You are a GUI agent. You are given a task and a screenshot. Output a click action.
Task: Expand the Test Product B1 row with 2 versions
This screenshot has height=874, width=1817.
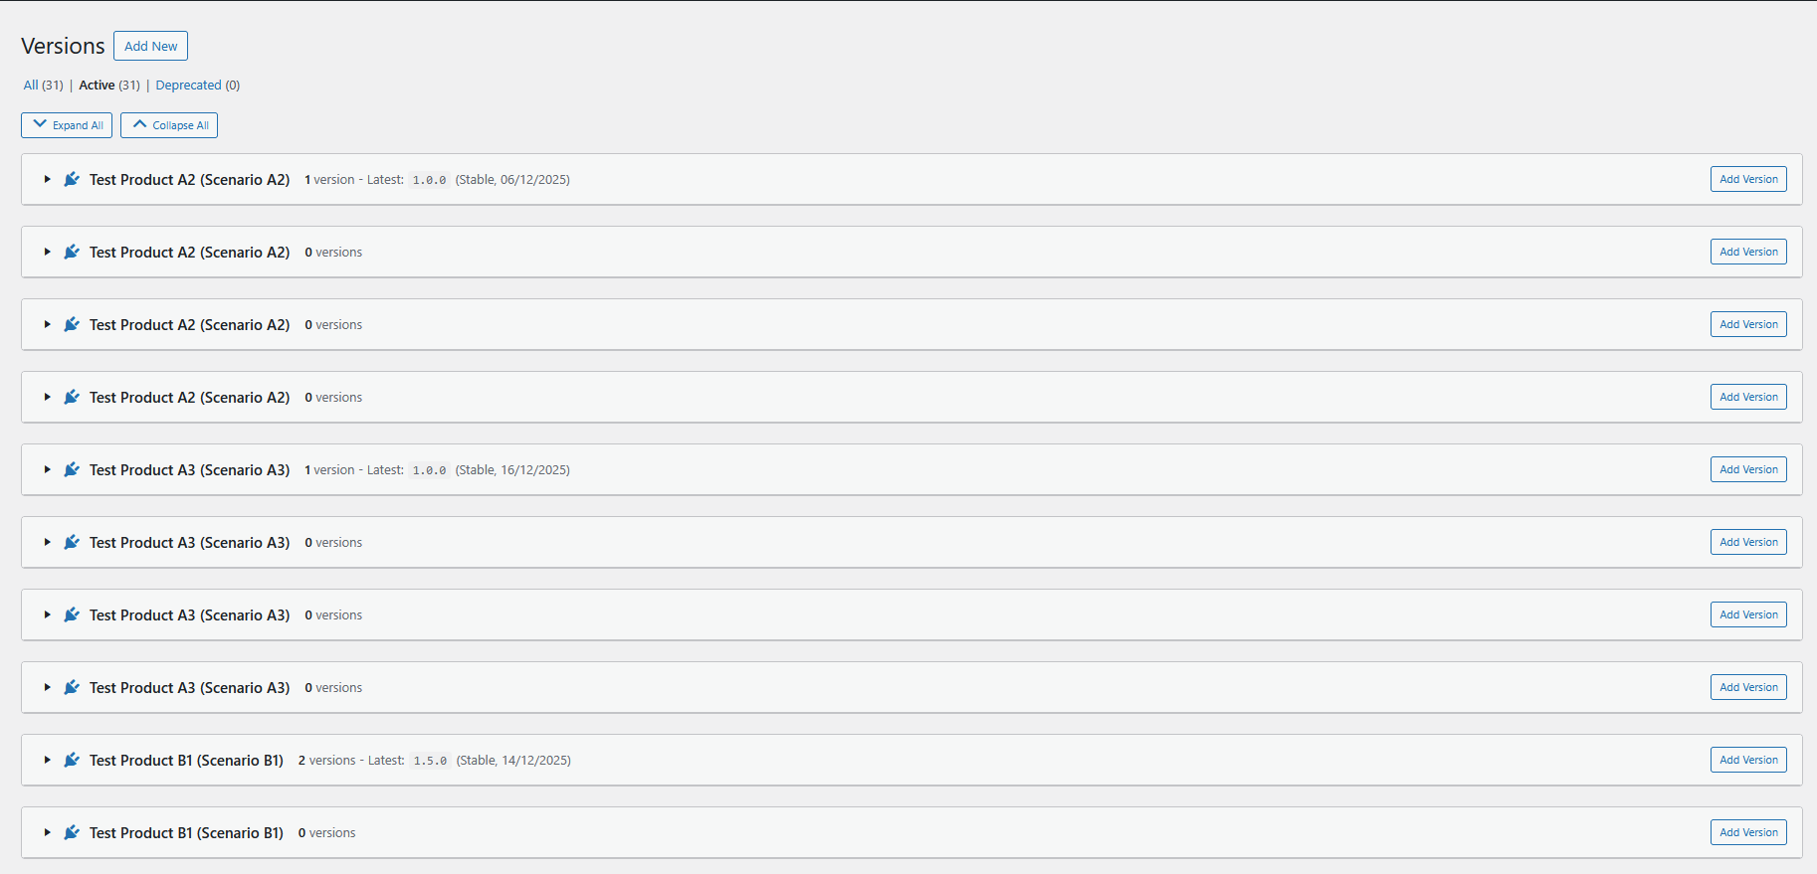47,760
